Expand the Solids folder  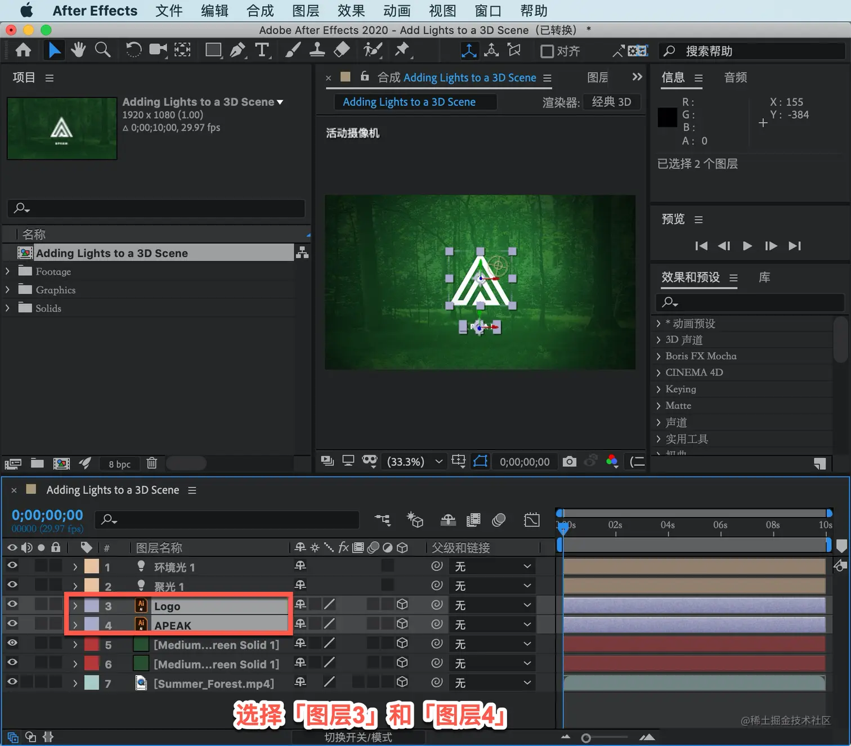click(x=7, y=308)
